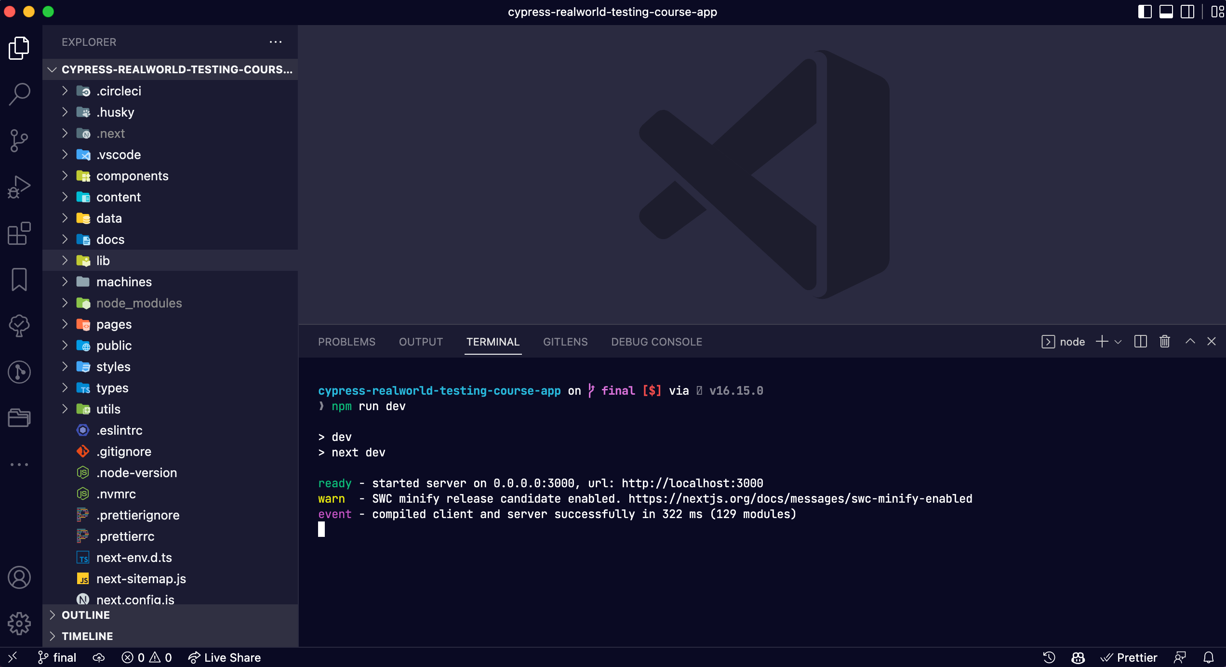Viewport: 1226px width, 667px height.
Task: Click the notifications bell in status bar
Action: pyautogui.click(x=1209, y=657)
